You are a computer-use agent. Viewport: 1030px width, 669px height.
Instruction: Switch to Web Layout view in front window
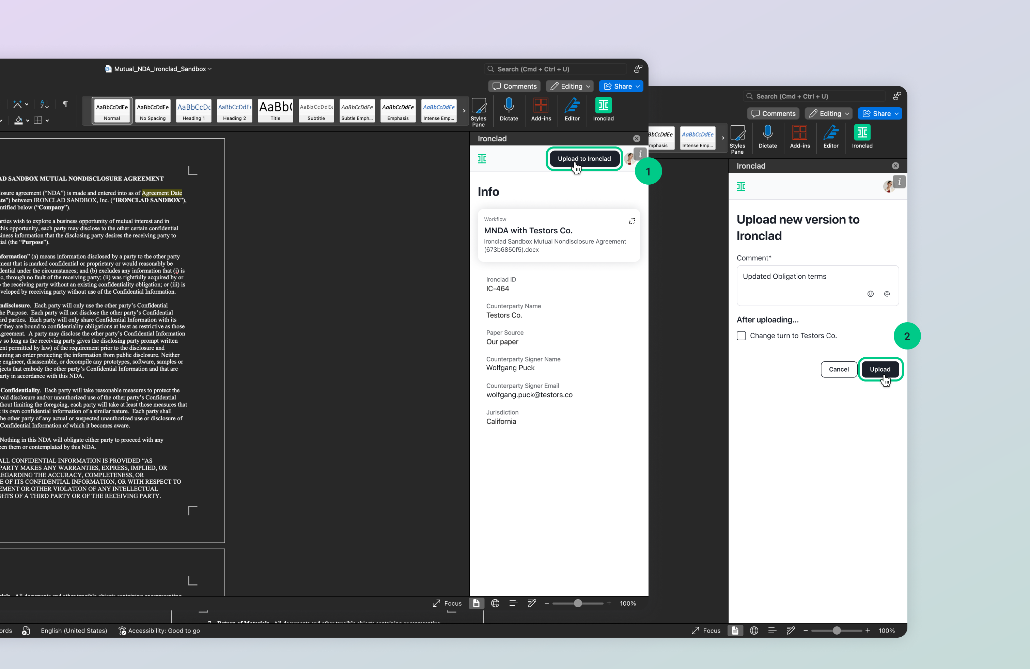495,603
